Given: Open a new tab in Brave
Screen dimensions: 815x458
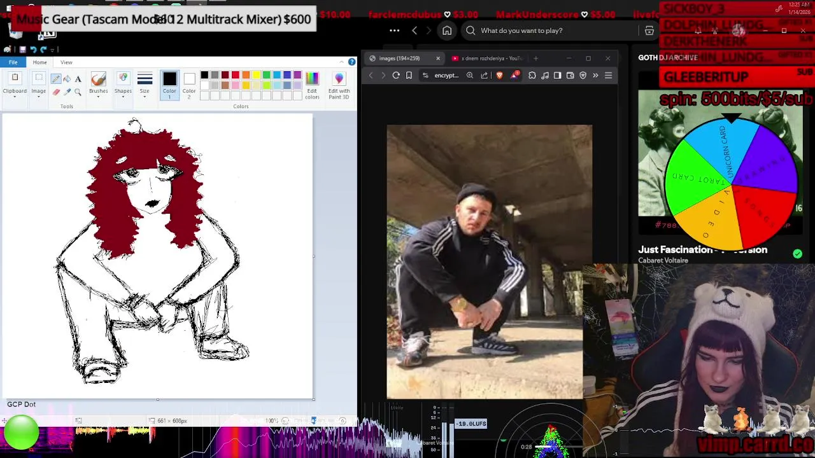Looking at the screenshot, I should pos(535,58).
